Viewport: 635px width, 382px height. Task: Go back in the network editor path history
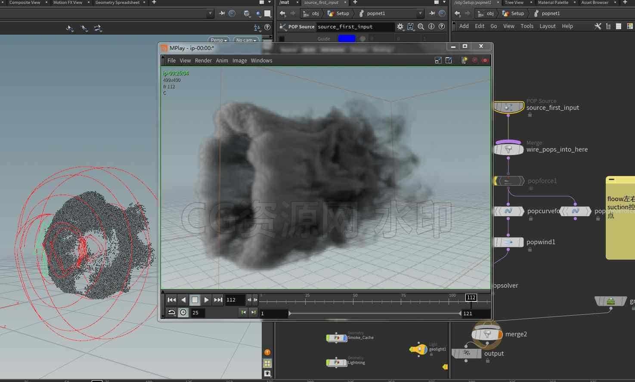click(457, 13)
